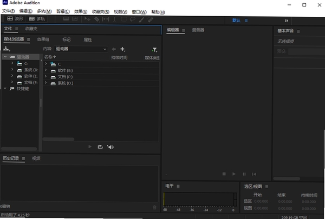Switch to the 标记 tab

point(66,39)
